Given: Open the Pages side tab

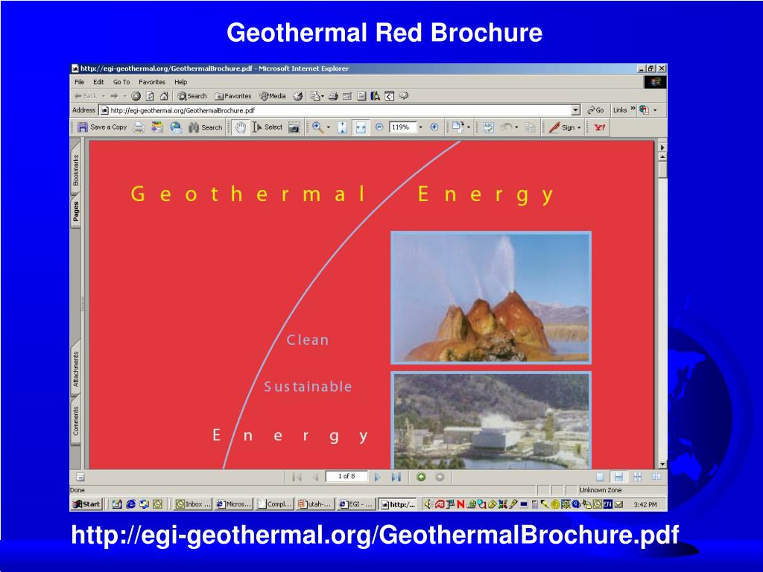Looking at the screenshot, I should (76, 212).
